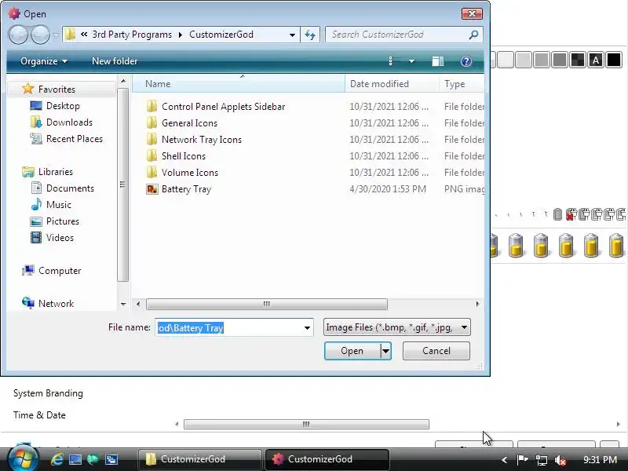
Task: Change your view using the views icon
Action: (x=394, y=61)
